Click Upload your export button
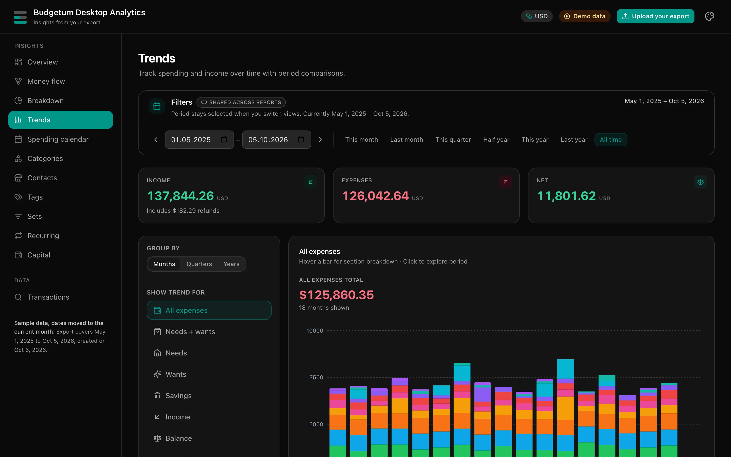731x457 pixels. tap(655, 16)
